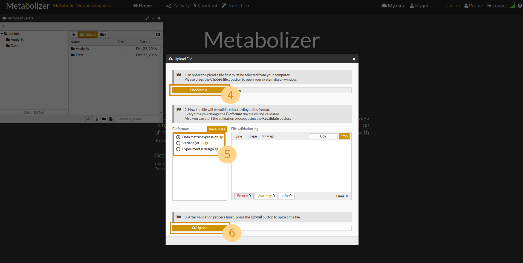This screenshot has width=523, height=263.
Task: Open the Knockout menu item
Action: point(206,6)
